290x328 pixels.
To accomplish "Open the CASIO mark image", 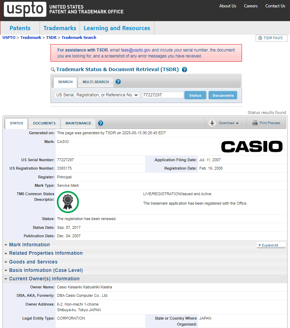I will 251,146.
